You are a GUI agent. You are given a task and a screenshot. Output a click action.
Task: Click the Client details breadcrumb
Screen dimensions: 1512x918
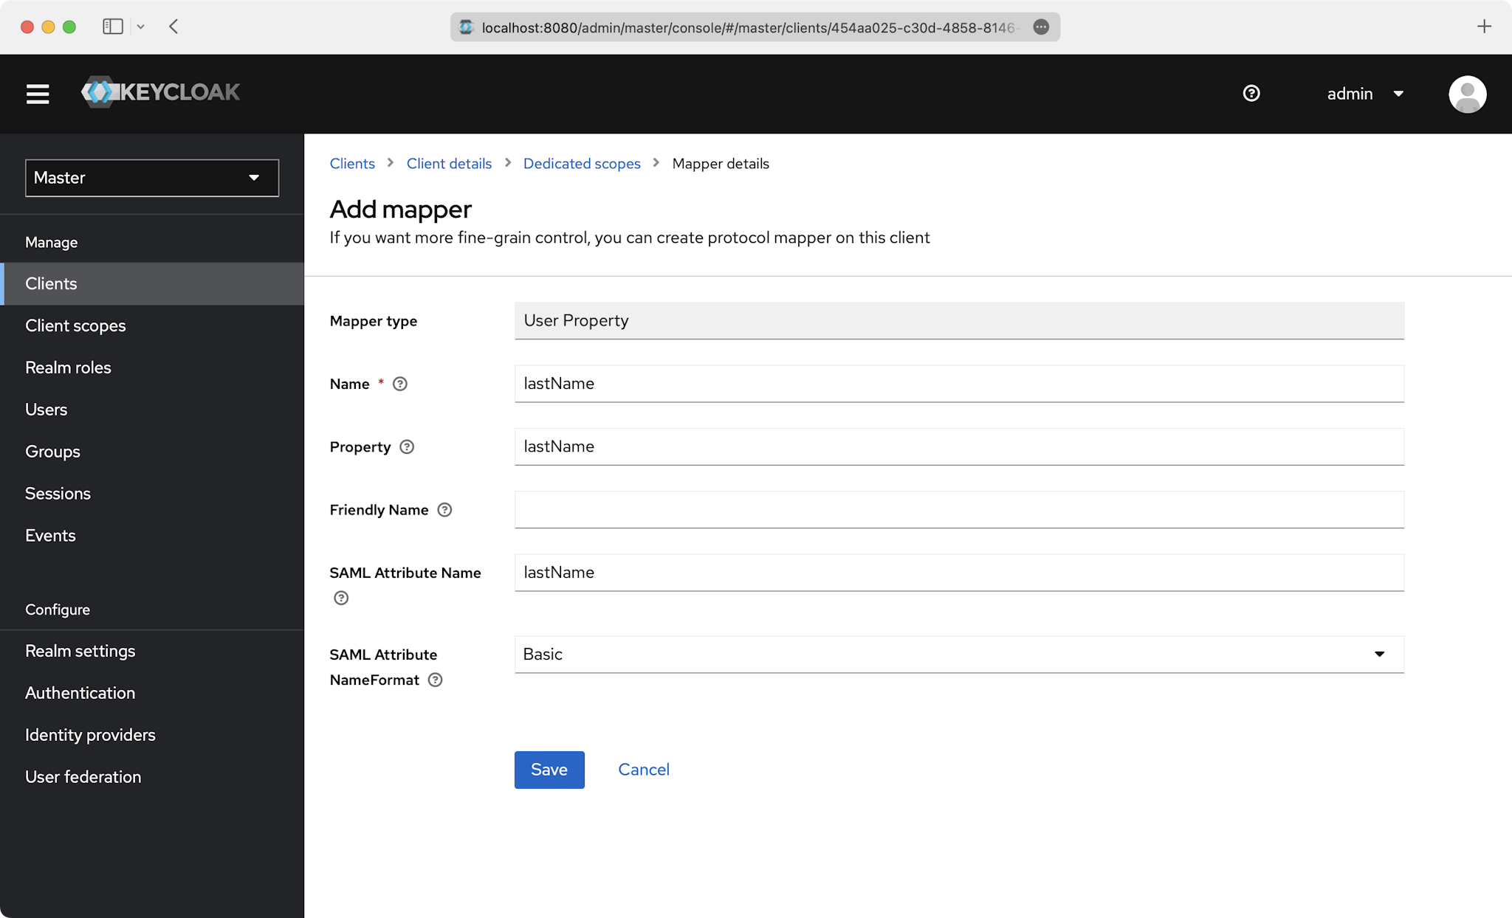[450, 162]
